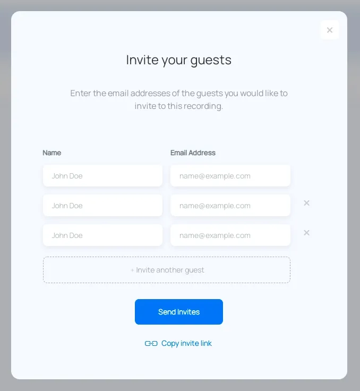Focus the third guest's Name field
Viewport: 360px width, 391px height.
(x=102, y=235)
